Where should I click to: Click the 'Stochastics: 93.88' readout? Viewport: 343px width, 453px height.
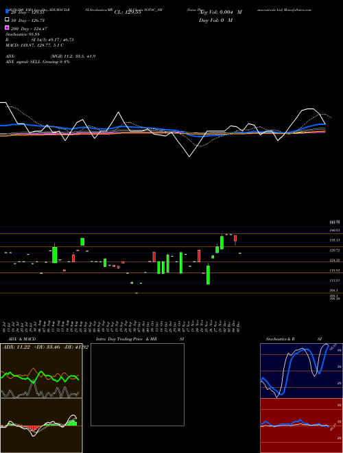click(x=22, y=34)
